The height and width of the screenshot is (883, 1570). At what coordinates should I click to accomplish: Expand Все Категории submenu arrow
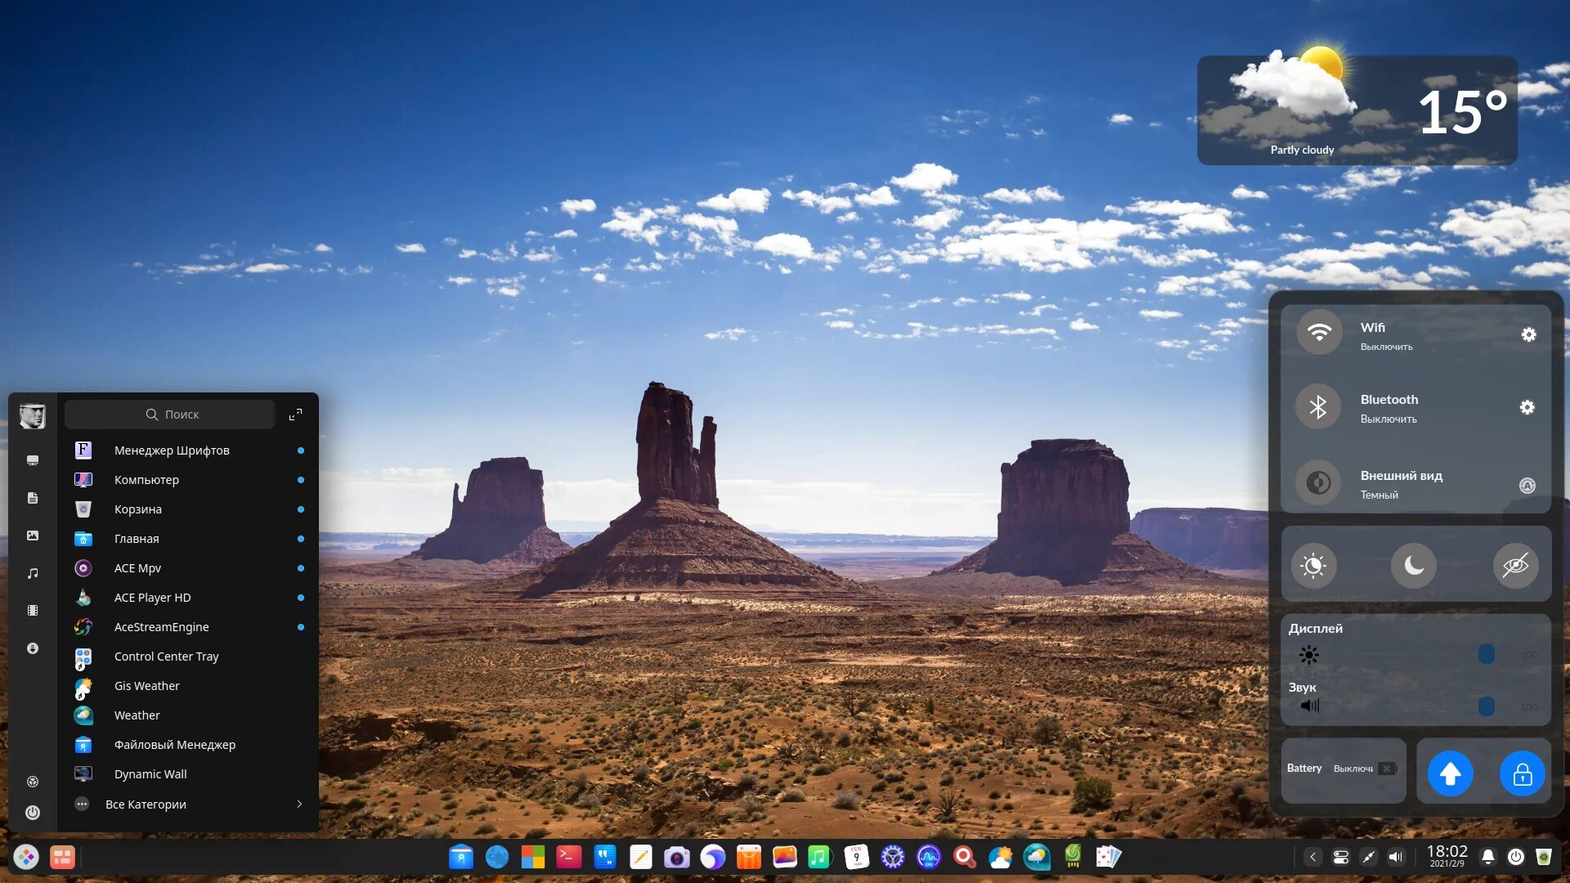300,805
